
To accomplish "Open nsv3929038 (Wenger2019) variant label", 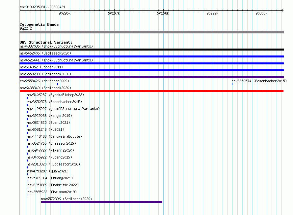I will tap(49, 116).
